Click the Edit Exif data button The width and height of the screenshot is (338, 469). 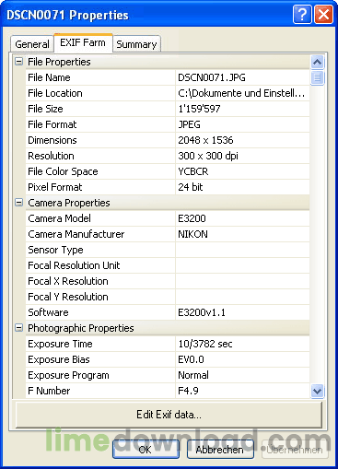(169, 415)
